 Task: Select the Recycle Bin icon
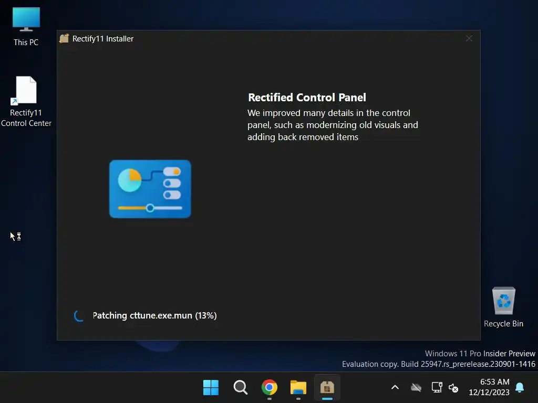(503, 307)
